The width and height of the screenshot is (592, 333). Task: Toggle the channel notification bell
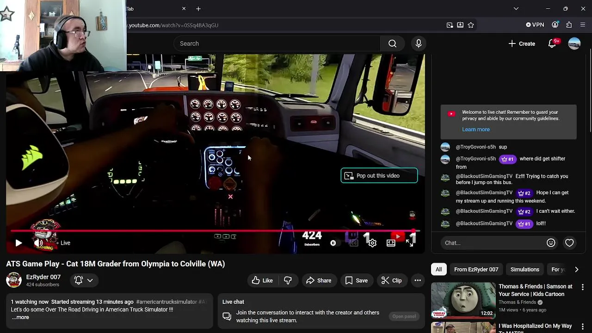pos(79,280)
